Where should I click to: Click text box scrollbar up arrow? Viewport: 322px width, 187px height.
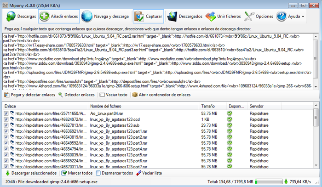(x=316, y=36)
